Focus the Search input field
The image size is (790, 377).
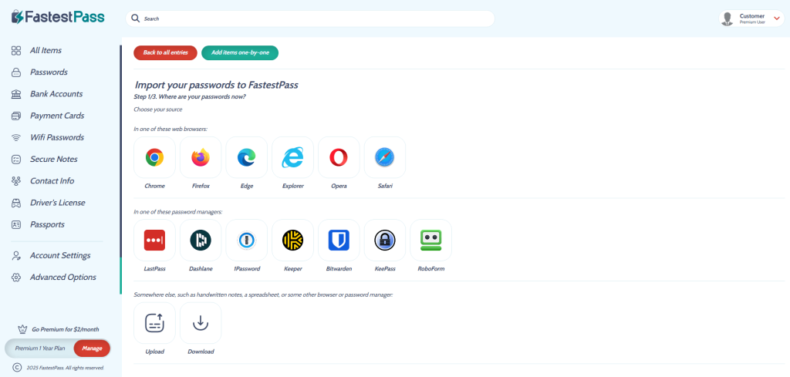click(310, 19)
